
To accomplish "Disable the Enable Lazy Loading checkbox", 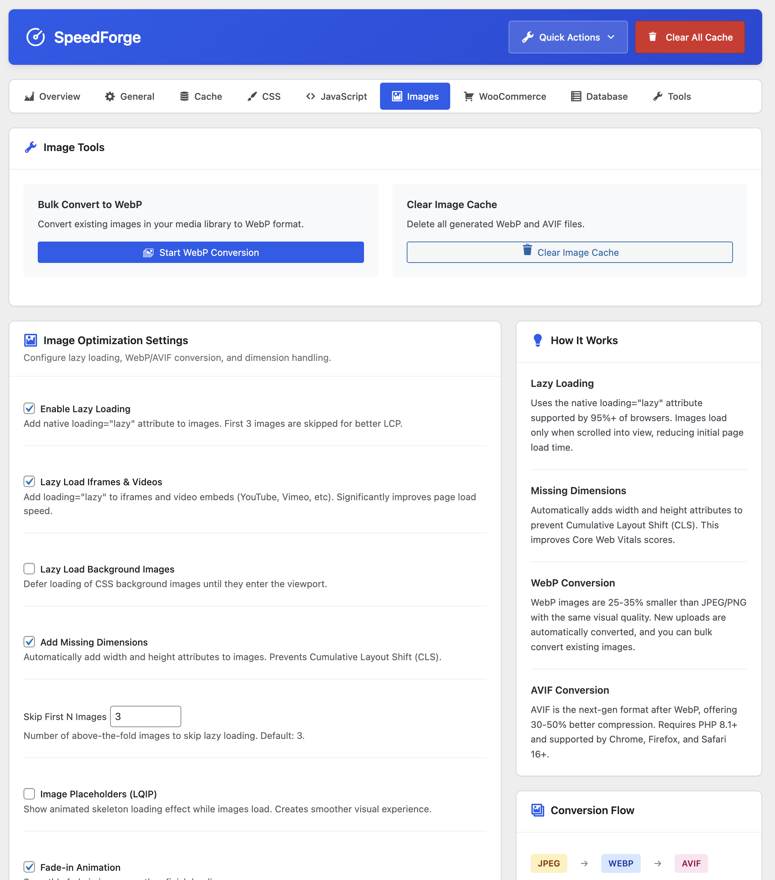I will click(x=29, y=408).
